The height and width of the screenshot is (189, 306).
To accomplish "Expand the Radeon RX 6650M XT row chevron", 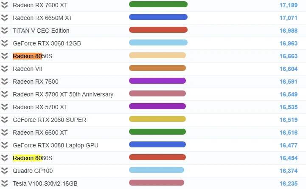I will click(x=5, y=18).
